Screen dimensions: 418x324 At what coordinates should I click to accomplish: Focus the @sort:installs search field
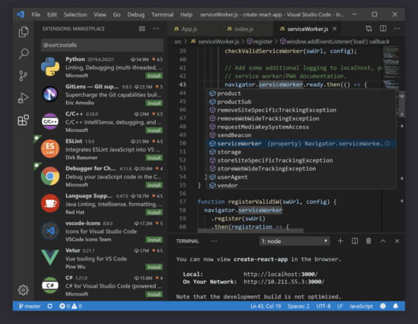point(102,45)
